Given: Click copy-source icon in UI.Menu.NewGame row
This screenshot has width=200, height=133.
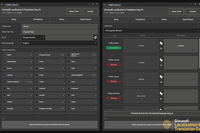Looking at the screenshot, I should tap(161, 94).
